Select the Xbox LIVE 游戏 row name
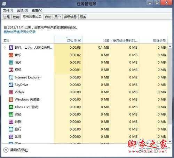This screenshot has height=158, width=174. [26, 107]
